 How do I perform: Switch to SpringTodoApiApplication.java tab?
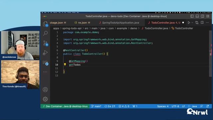coord(119,23)
